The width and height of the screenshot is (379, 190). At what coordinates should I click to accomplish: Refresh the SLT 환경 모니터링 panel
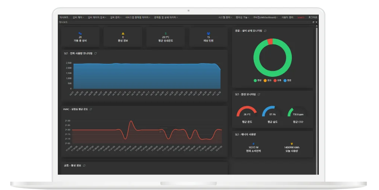(x=259, y=95)
